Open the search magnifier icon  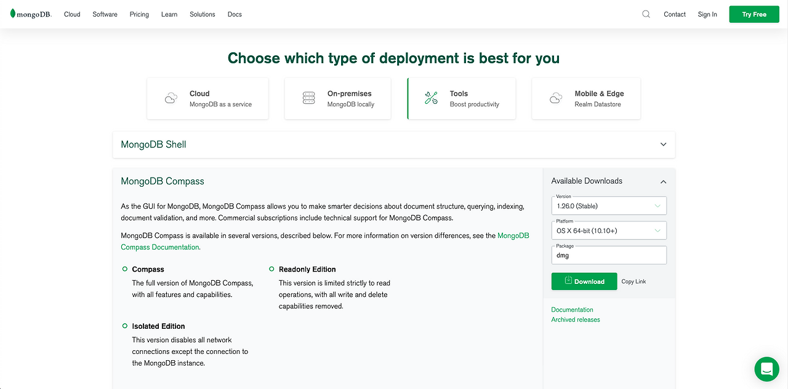coord(646,14)
